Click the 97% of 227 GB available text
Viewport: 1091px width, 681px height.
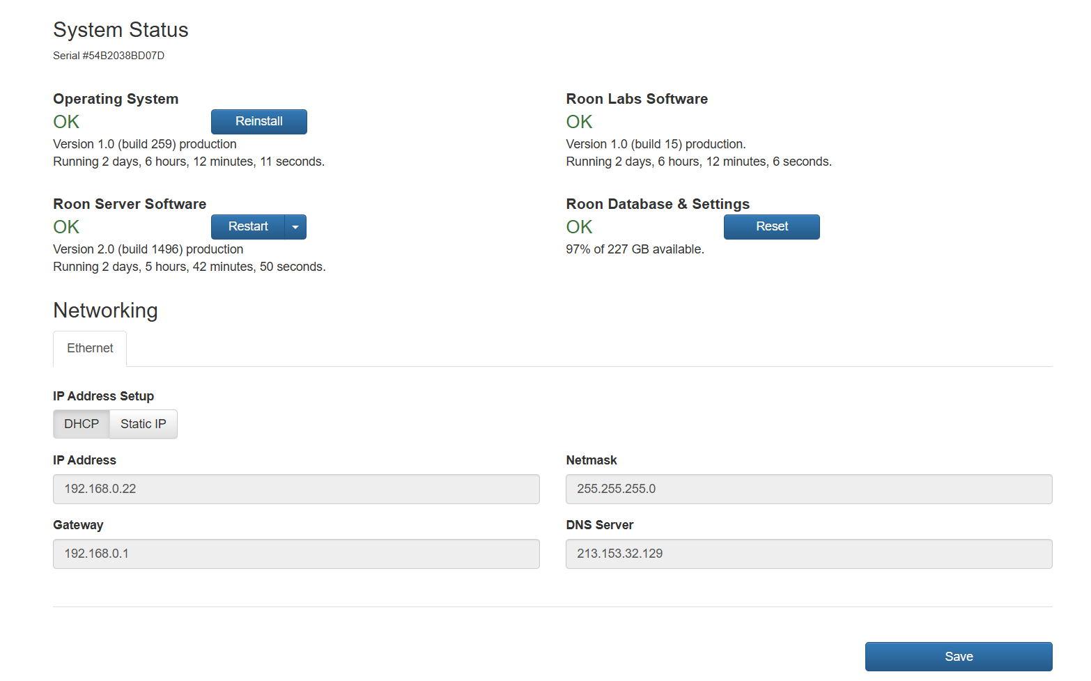(x=635, y=249)
